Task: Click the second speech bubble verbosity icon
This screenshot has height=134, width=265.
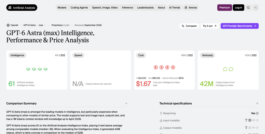Action: pyautogui.click(x=231, y=69)
